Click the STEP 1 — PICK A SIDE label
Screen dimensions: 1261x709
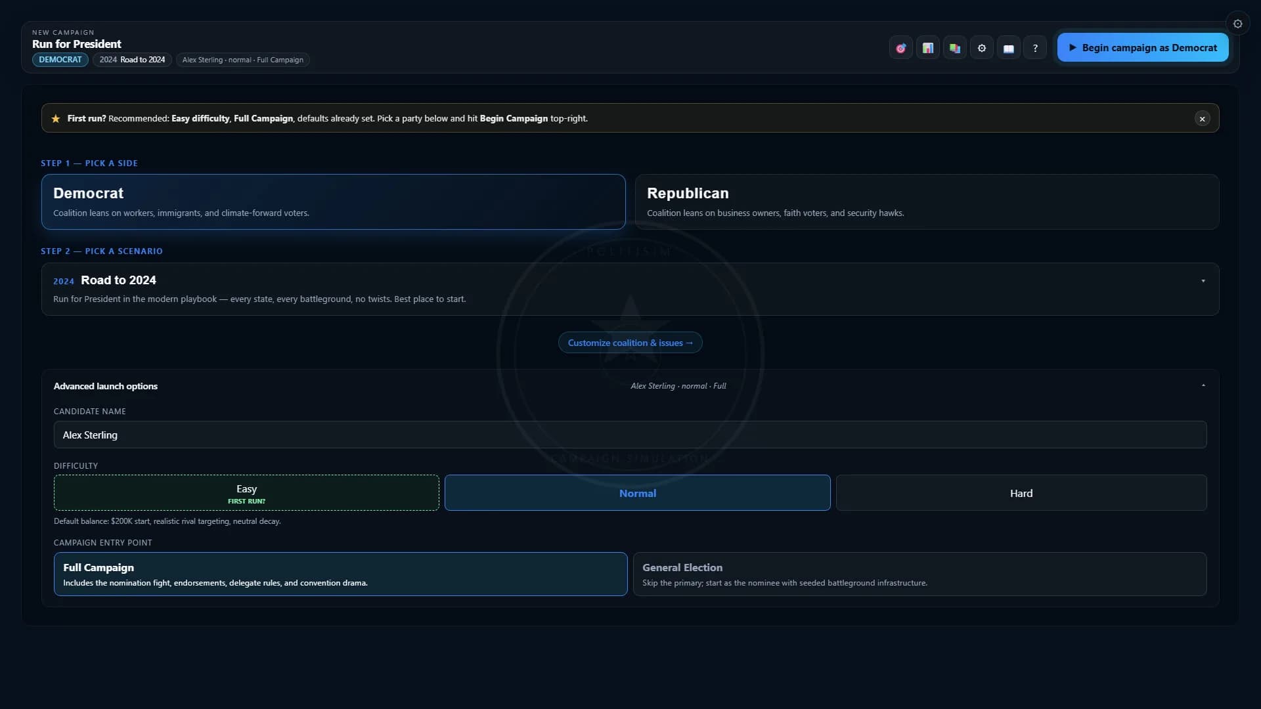tap(89, 163)
